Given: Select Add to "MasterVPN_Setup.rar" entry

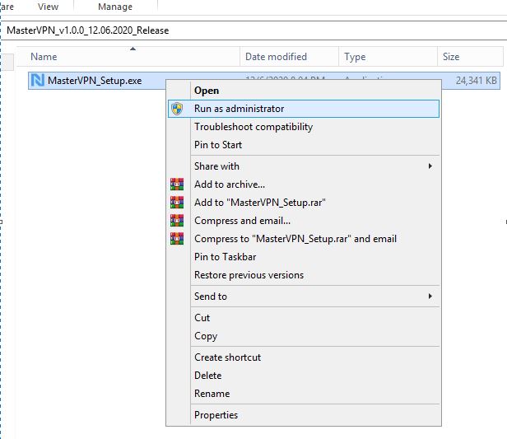Looking at the screenshot, I should tap(304, 202).
